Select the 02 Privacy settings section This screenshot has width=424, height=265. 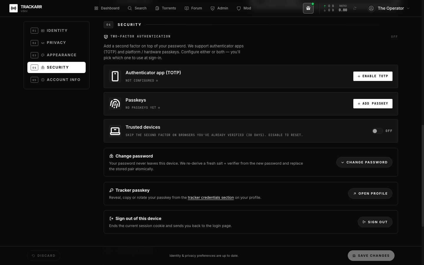[57, 43]
